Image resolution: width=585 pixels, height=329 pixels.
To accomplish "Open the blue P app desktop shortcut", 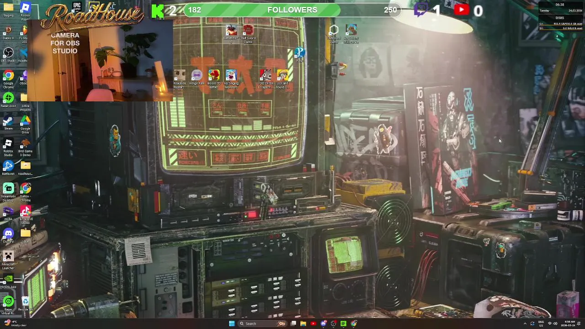I will (299, 55).
